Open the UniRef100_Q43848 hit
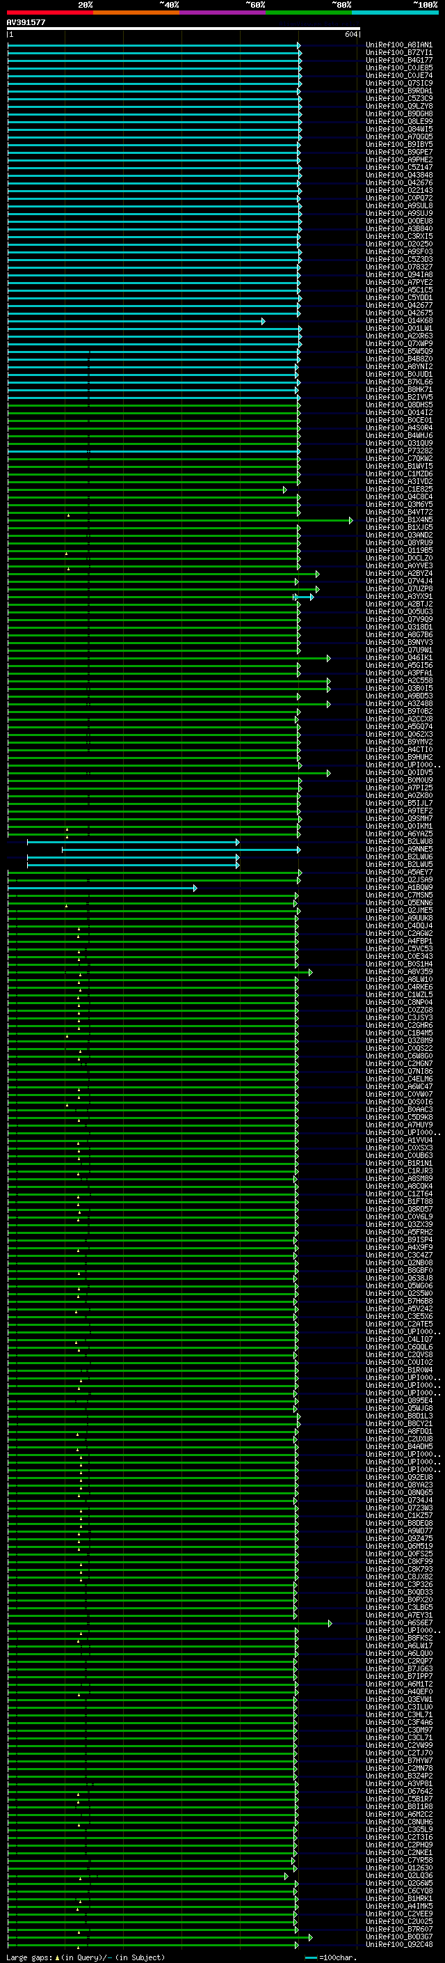 coord(399,175)
